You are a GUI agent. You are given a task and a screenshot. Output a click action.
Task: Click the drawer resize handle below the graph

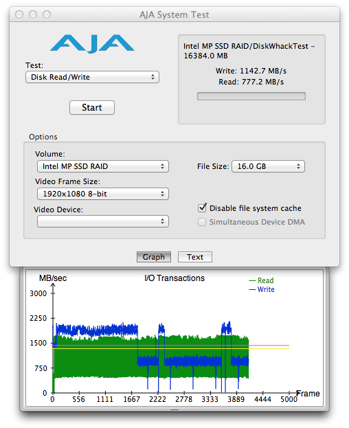(x=174, y=409)
